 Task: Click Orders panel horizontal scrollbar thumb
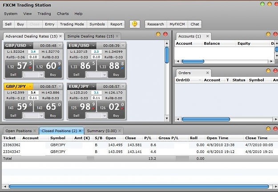206,119
